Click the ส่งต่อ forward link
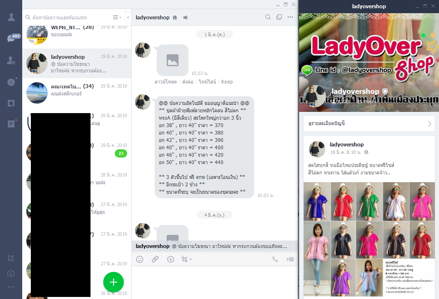 pyautogui.click(x=188, y=82)
